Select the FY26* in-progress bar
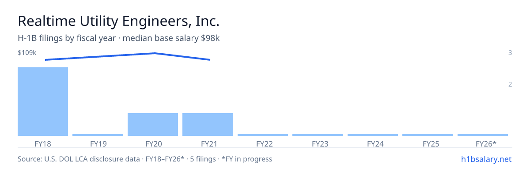Screen dimensions: 530x176 coord(483,135)
